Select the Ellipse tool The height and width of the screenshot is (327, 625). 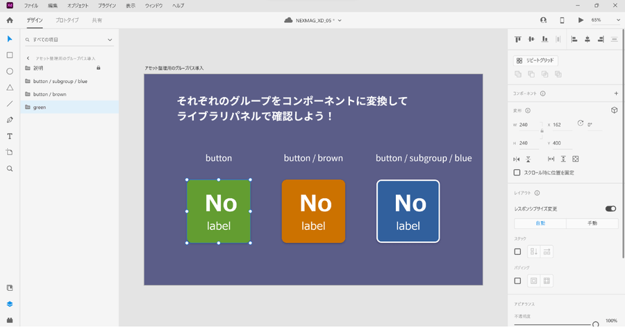click(x=10, y=71)
